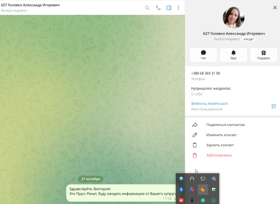This screenshot has width=280, height=204.
Task: Open Windows Security shield tray icon
Action: (214, 190)
